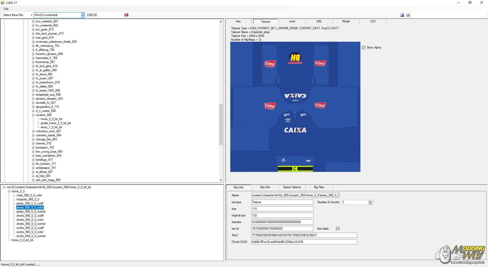Switch to the Export Options tab
The height and width of the screenshot is (267, 488).
[292, 187]
